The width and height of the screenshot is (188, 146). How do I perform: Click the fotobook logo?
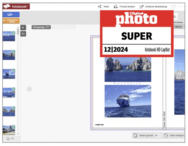coord(16,6)
